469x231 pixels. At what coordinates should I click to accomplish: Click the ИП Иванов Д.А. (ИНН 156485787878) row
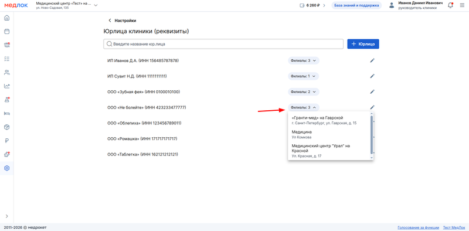[143, 60]
